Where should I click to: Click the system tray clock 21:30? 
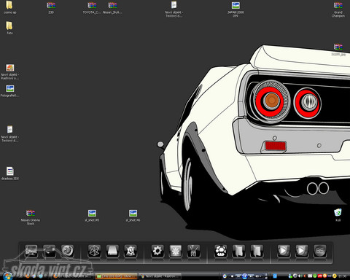(343, 276)
